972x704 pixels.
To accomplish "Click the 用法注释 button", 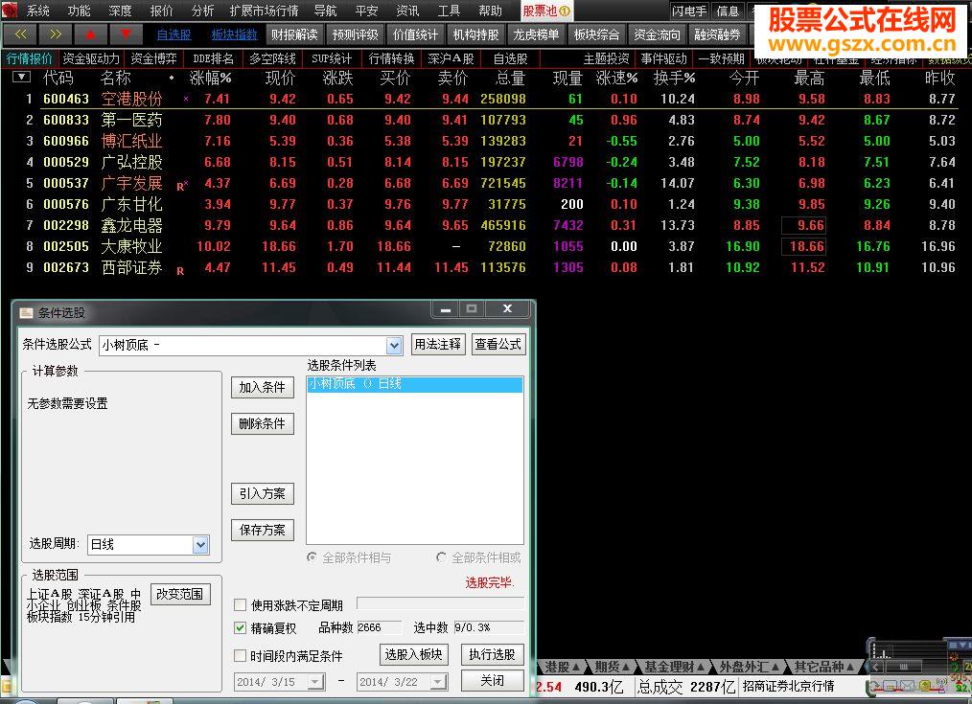I will pyautogui.click(x=438, y=344).
